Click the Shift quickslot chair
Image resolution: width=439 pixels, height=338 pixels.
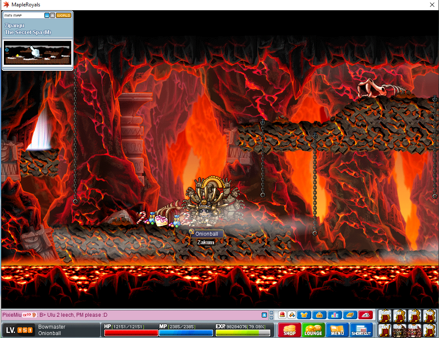(385, 316)
